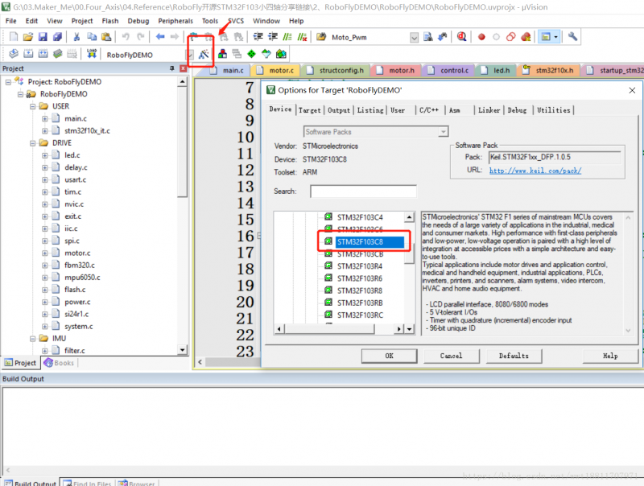Switch to the Debug tab in Options dialog

click(517, 110)
